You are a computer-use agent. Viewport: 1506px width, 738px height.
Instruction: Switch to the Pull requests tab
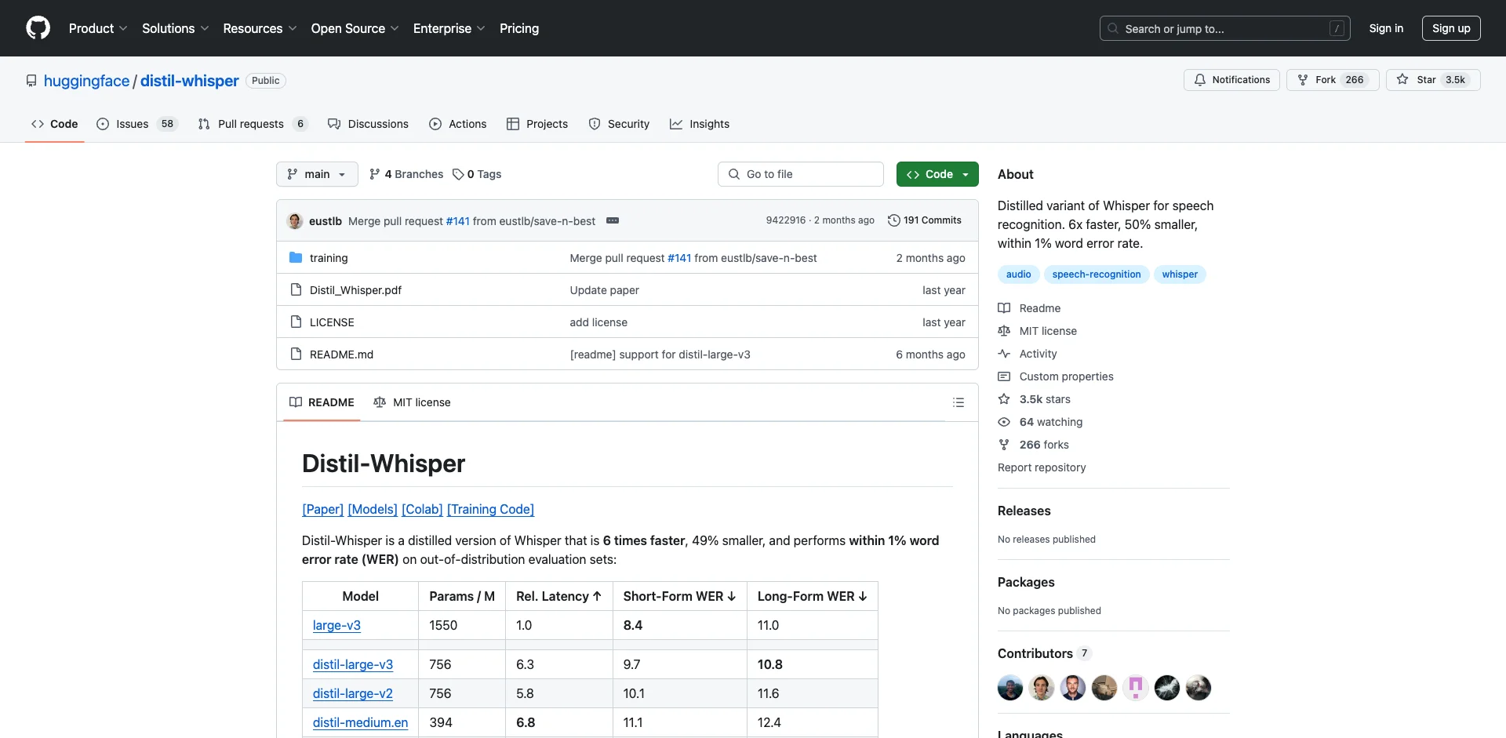click(x=253, y=124)
